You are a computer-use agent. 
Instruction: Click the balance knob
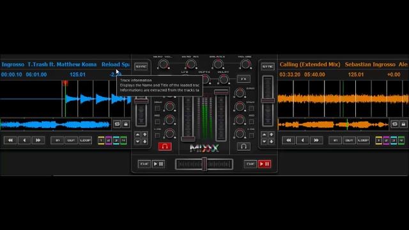pos(218,64)
